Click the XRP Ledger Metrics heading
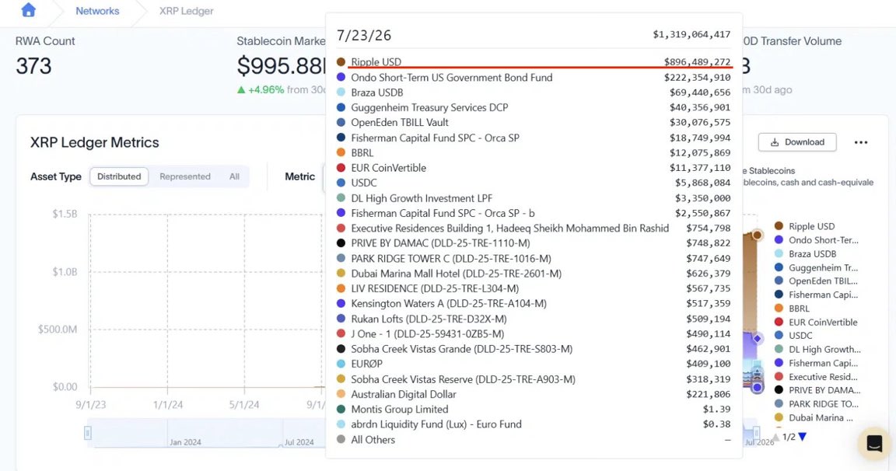Image resolution: width=896 pixels, height=471 pixels. point(95,142)
